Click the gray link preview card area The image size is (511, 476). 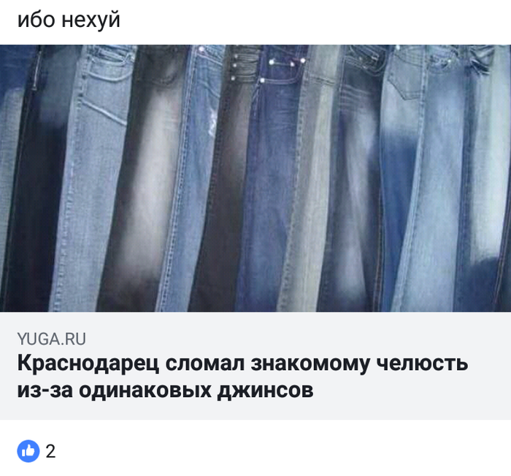[255, 366]
